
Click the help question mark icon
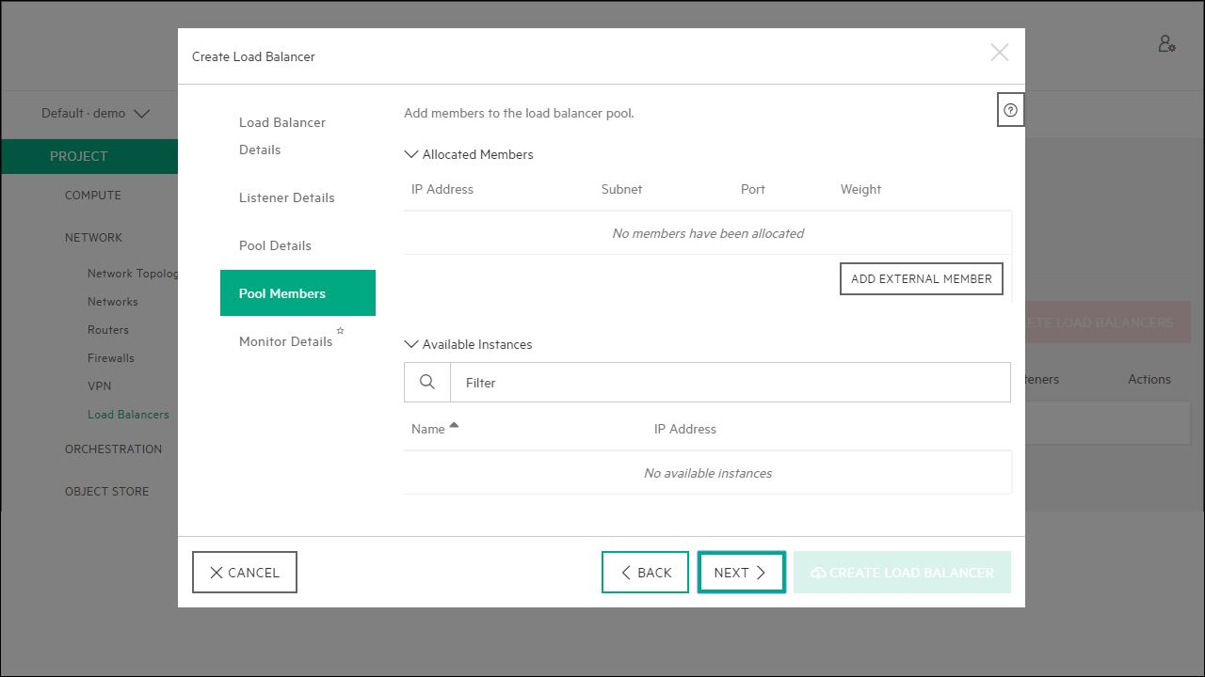tap(1010, 110)
